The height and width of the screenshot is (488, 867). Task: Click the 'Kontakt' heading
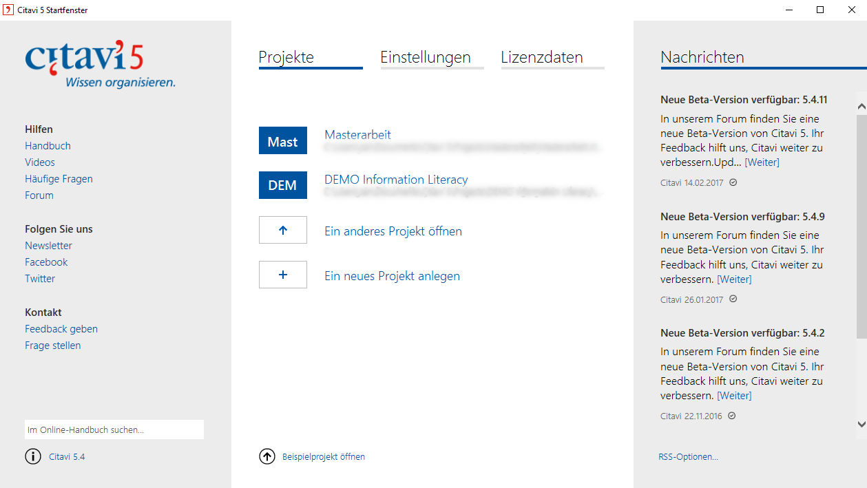click(43, 312)
